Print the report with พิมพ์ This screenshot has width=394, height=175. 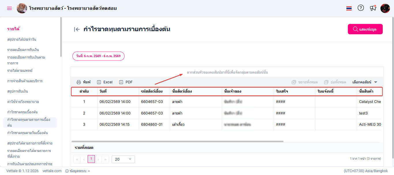[83, 82]
